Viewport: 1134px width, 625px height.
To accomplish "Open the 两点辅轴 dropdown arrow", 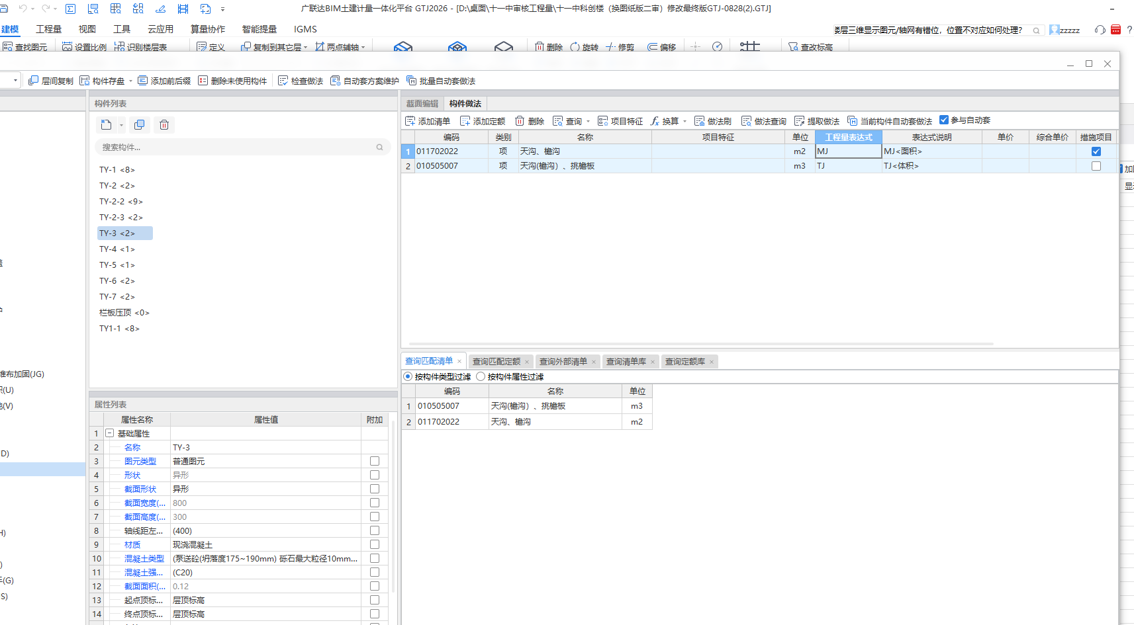I will coord(363,47).
